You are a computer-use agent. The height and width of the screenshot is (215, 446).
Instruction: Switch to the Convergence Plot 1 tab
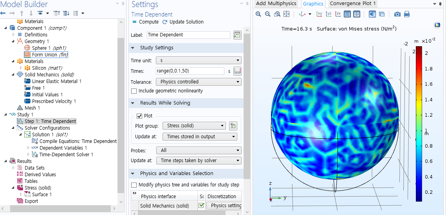coord(352,4)
